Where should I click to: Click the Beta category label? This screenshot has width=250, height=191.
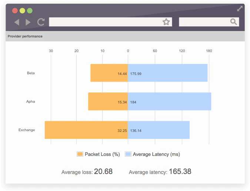pos(31,73)
